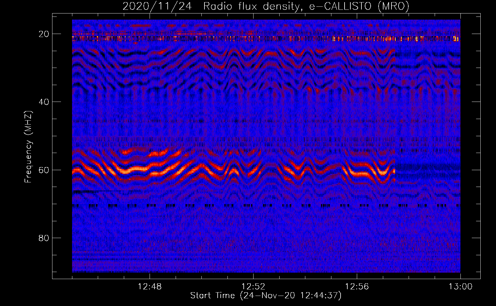Click the plot title 'Radio flux density, e-CALLISTO (MRO)'
This screenshot has height=306, width=496.
tap(306, 6)
